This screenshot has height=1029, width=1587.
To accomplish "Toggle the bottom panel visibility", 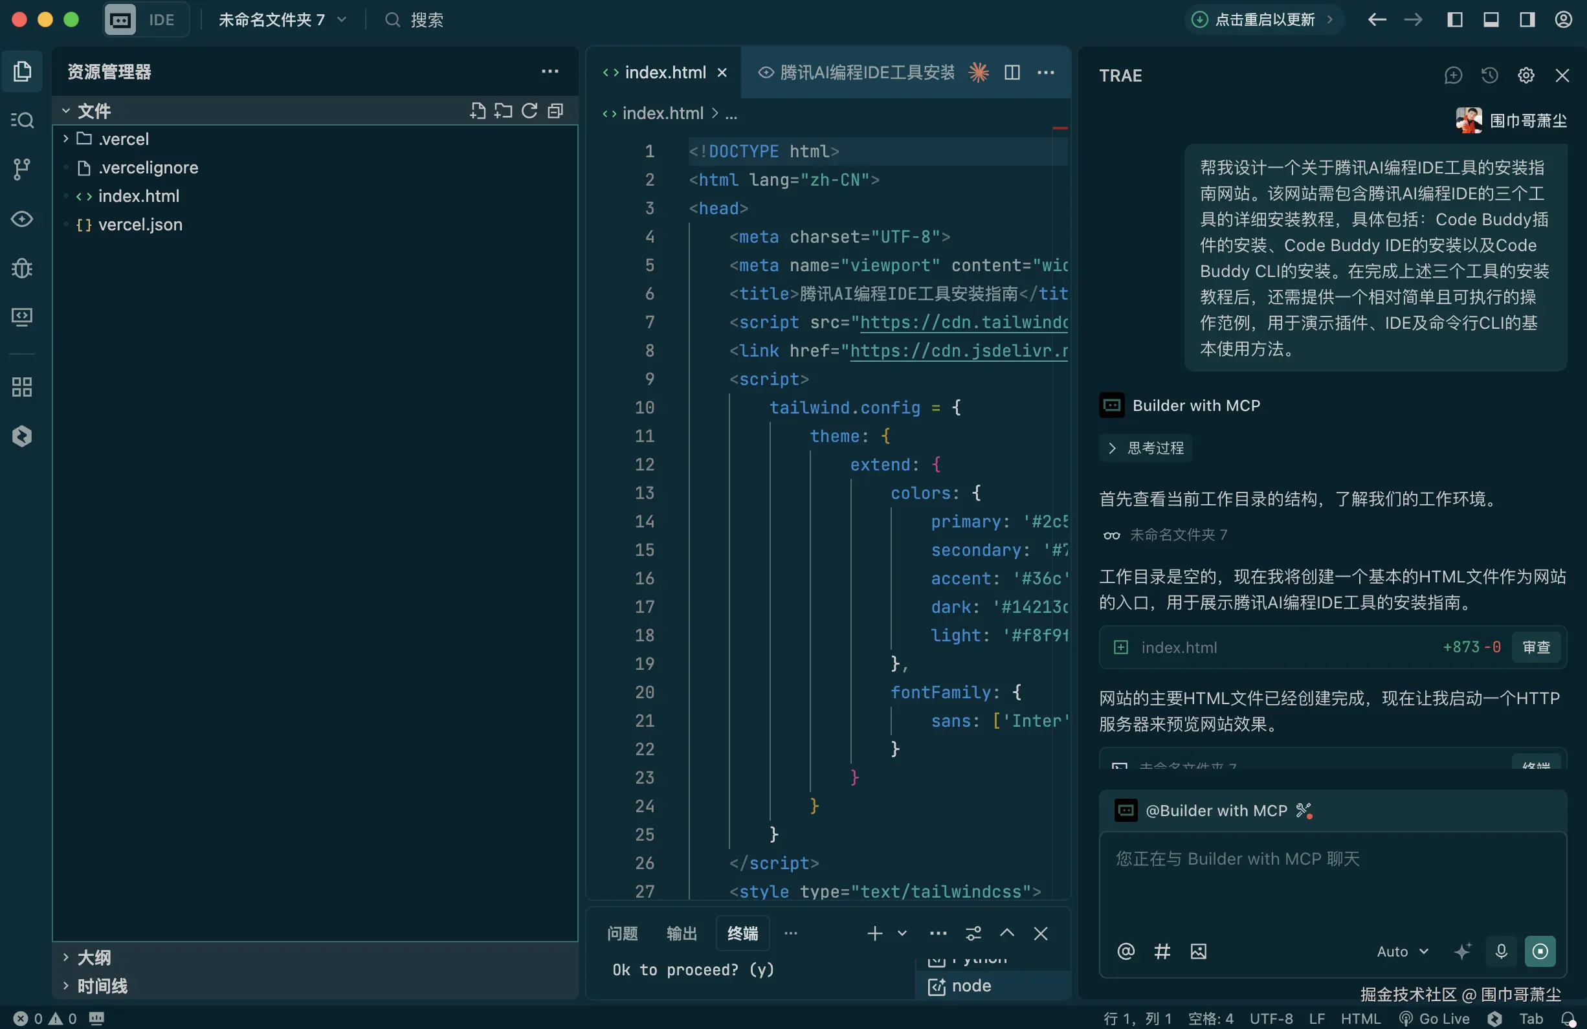I will 1492,19.
